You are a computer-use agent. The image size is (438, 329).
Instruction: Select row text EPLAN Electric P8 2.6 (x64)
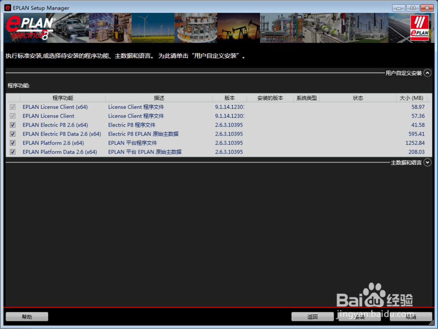55,125
